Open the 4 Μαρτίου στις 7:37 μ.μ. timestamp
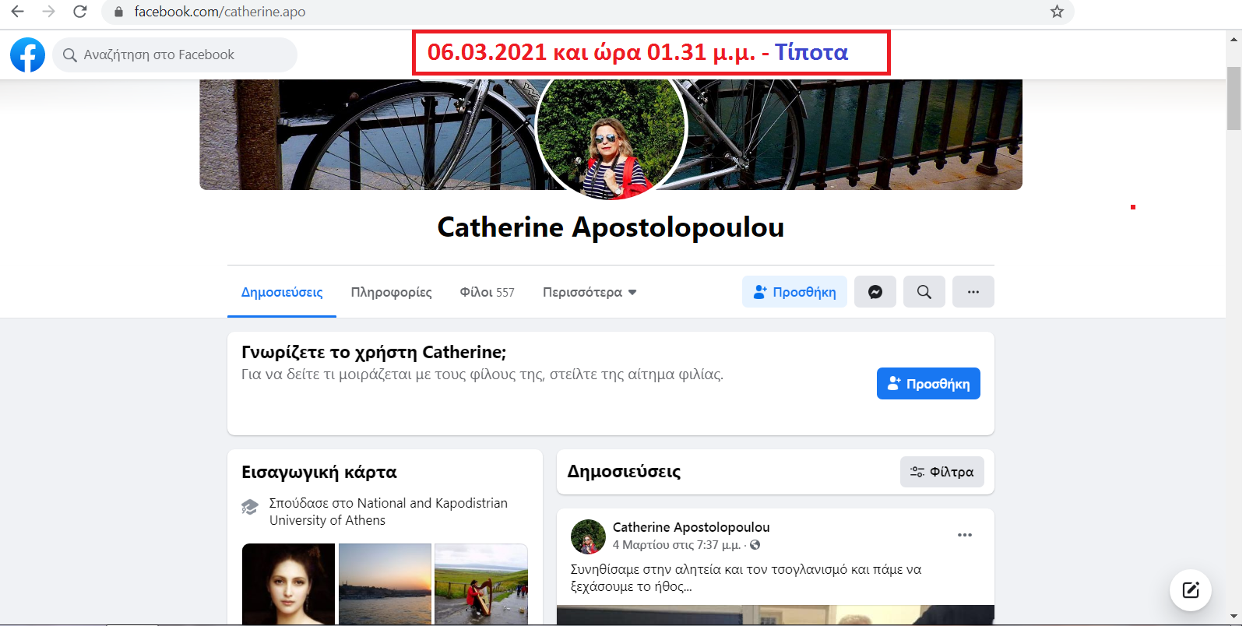The image size is (1246, 626). coord(677,545)
